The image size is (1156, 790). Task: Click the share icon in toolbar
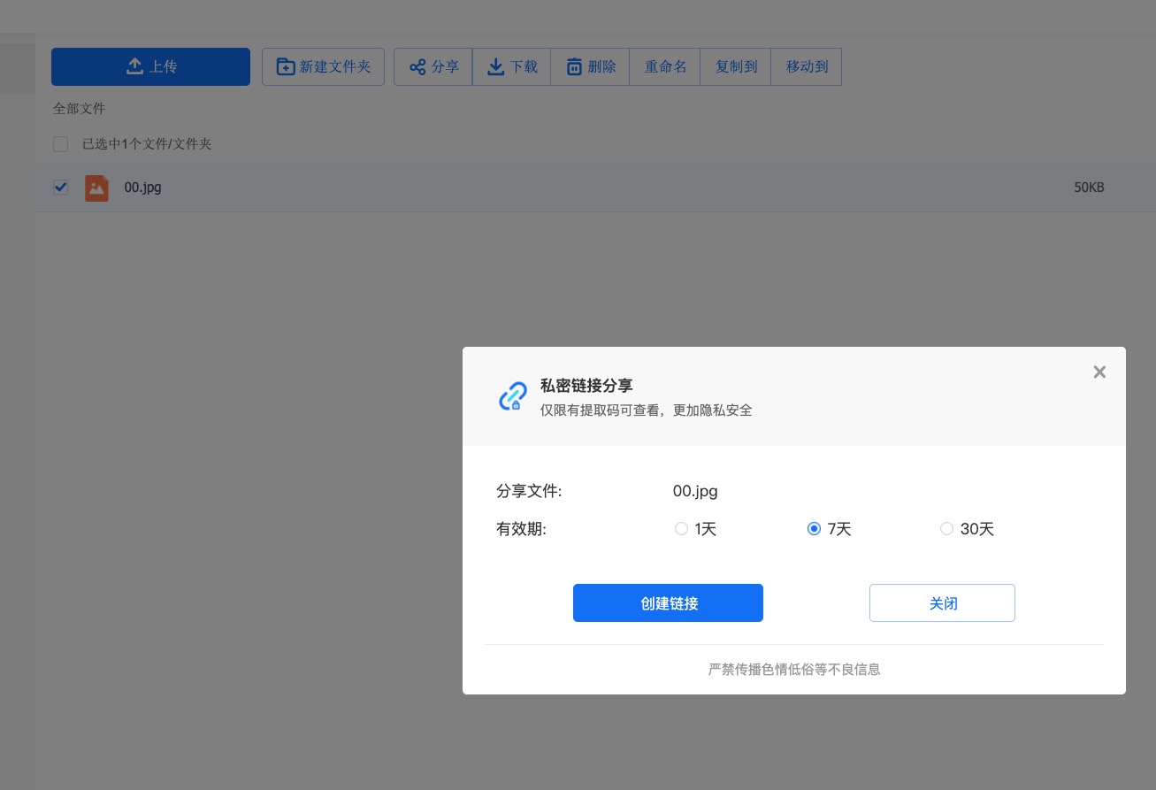pyautogui.click(x=417, y=67)
